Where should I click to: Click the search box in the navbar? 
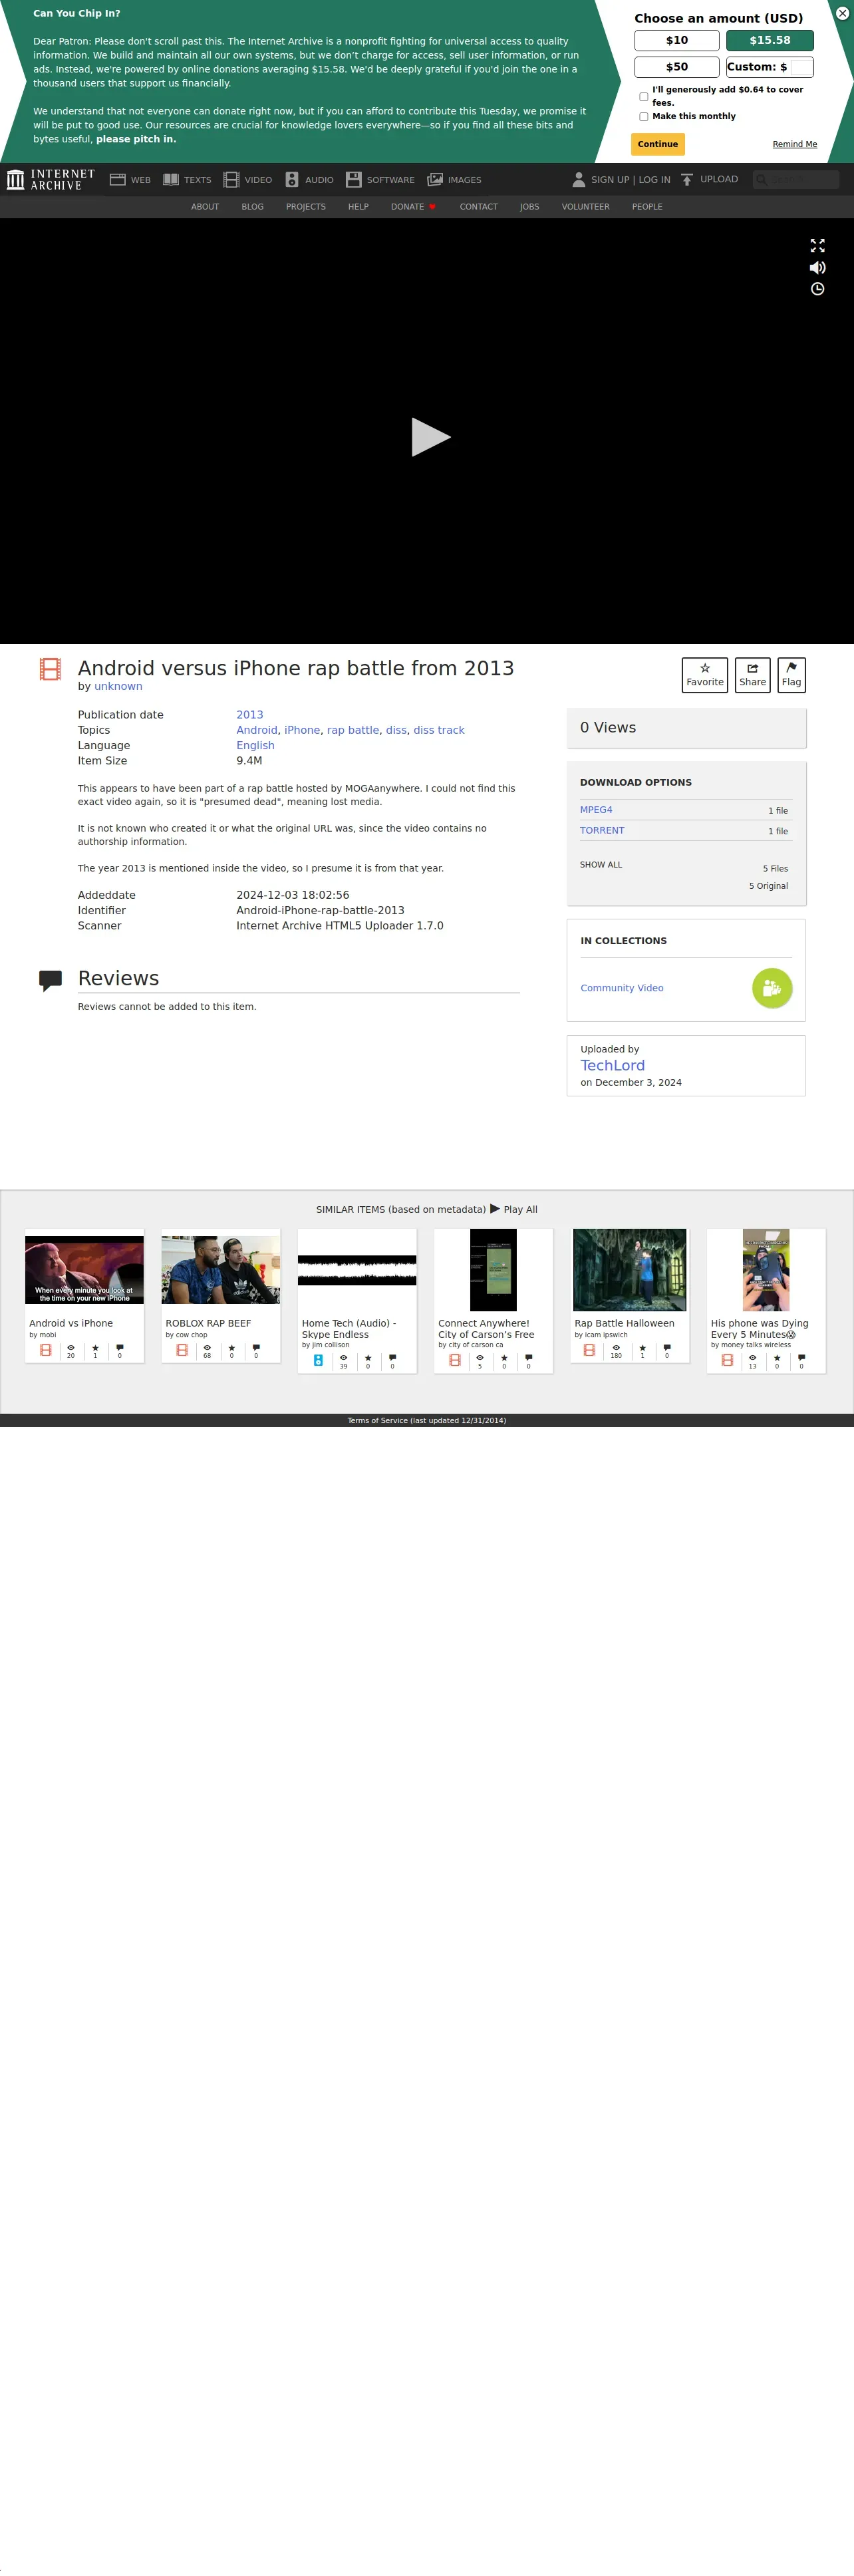coord(796,180)
